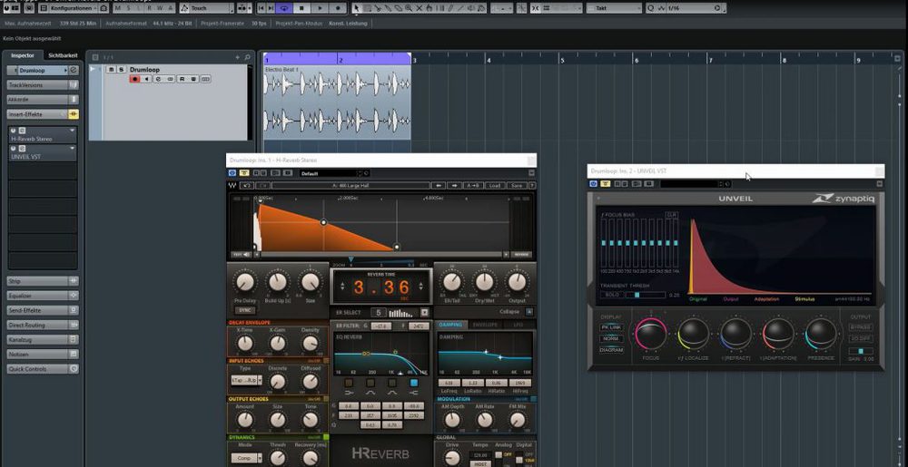Select the Zoom magnifier tool
908x467 pixels.
tap(409, 8)
